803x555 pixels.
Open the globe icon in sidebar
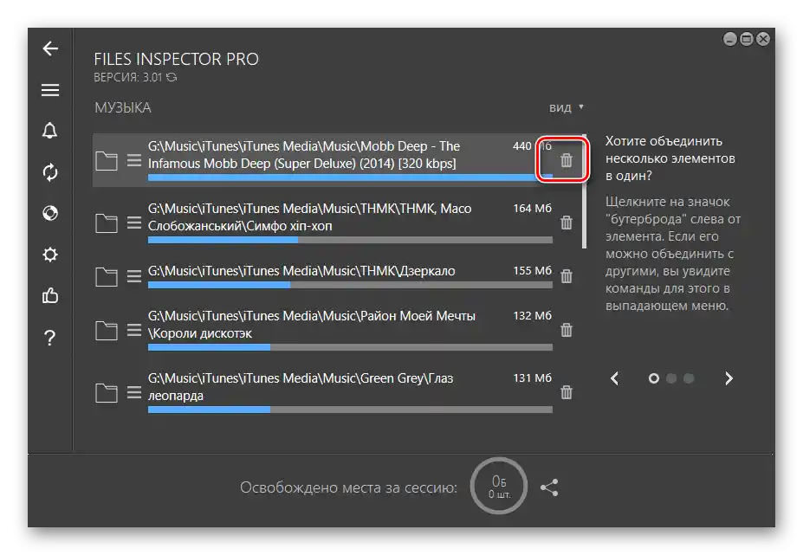(x=50, y=213)
